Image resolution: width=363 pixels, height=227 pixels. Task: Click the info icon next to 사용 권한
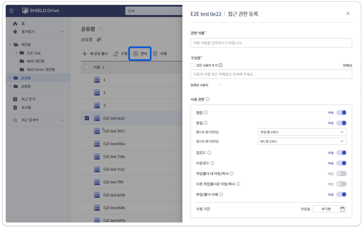(208, 99)
